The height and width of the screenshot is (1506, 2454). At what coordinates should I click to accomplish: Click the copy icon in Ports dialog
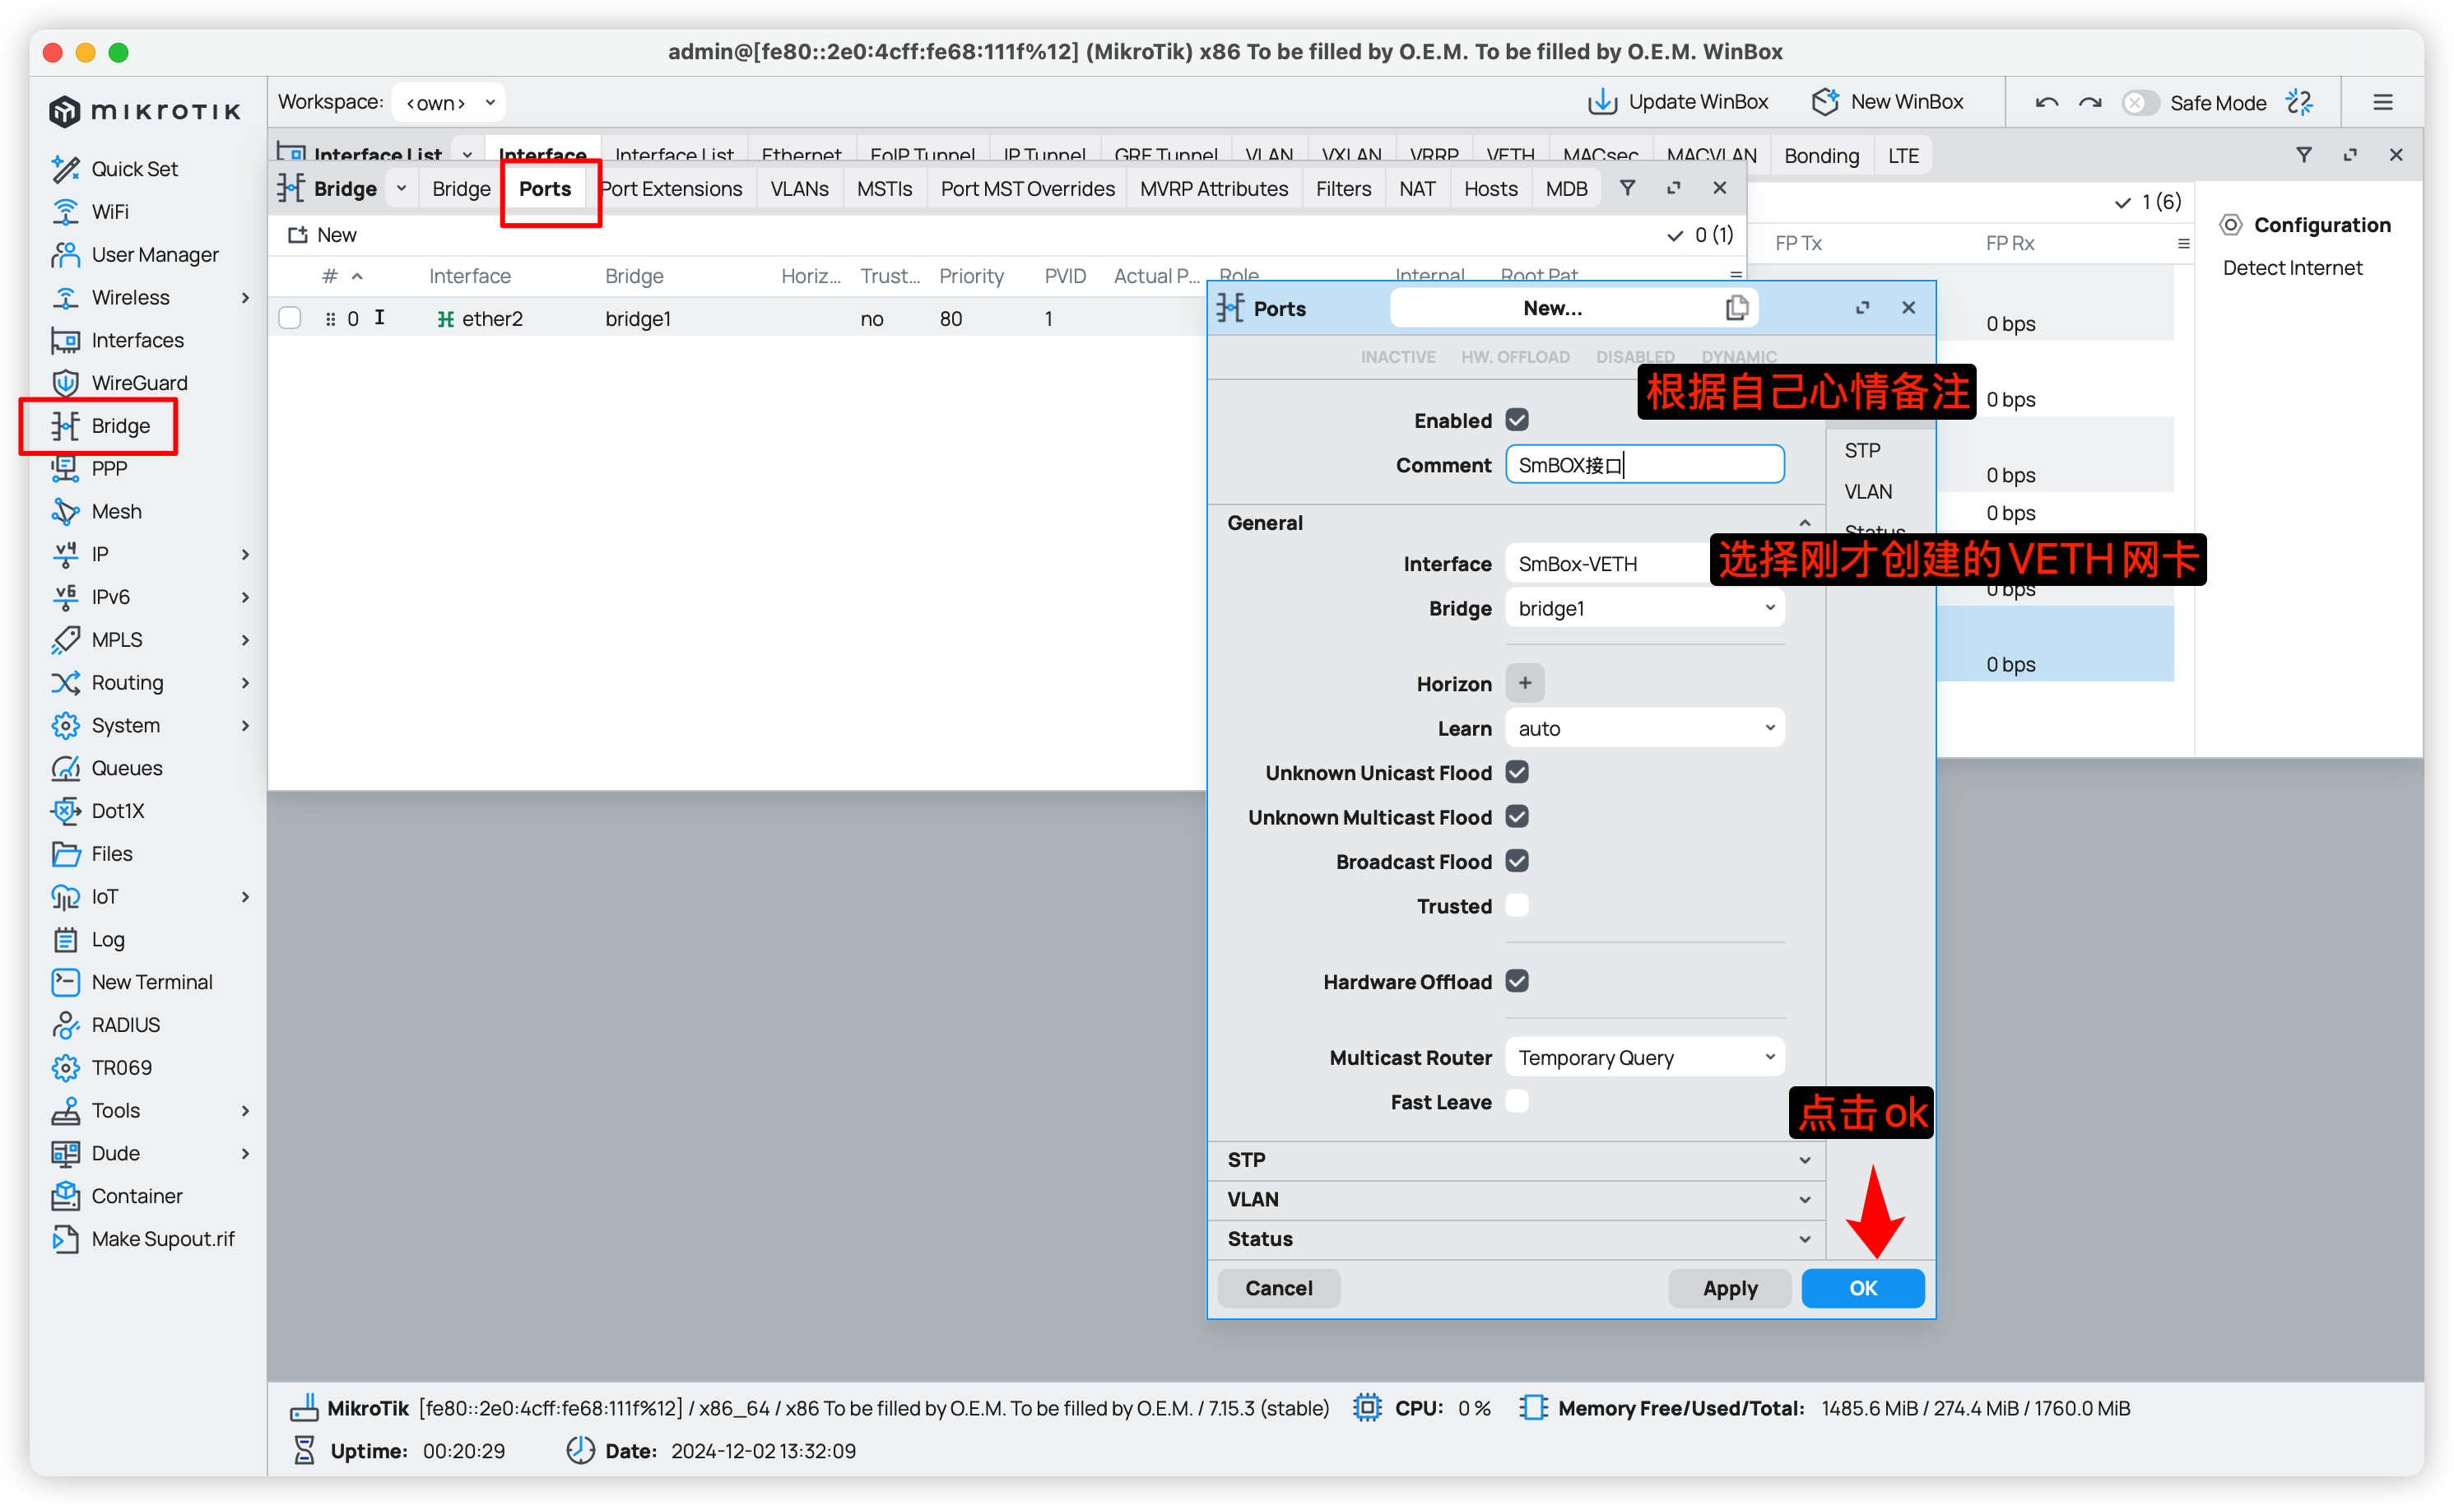click(1737, 308)
